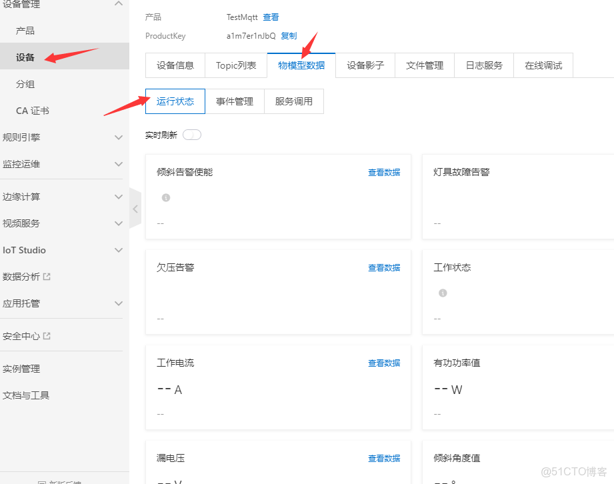Select the 物模型数据 tab

pos(301,65)
